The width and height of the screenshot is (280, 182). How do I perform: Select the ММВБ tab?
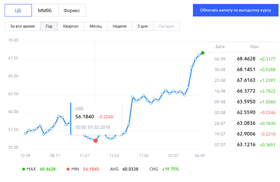45,10
